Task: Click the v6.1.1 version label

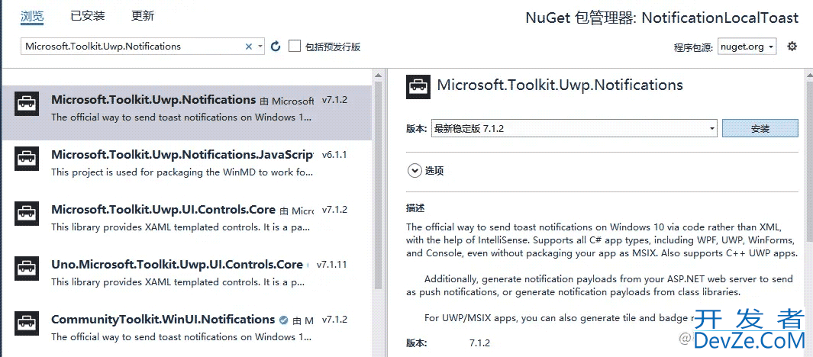Action: click(x=334, y=154)
